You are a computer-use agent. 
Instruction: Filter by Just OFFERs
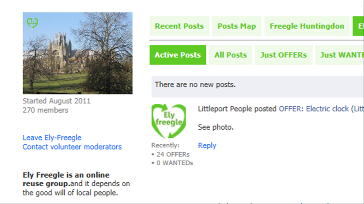284,55
